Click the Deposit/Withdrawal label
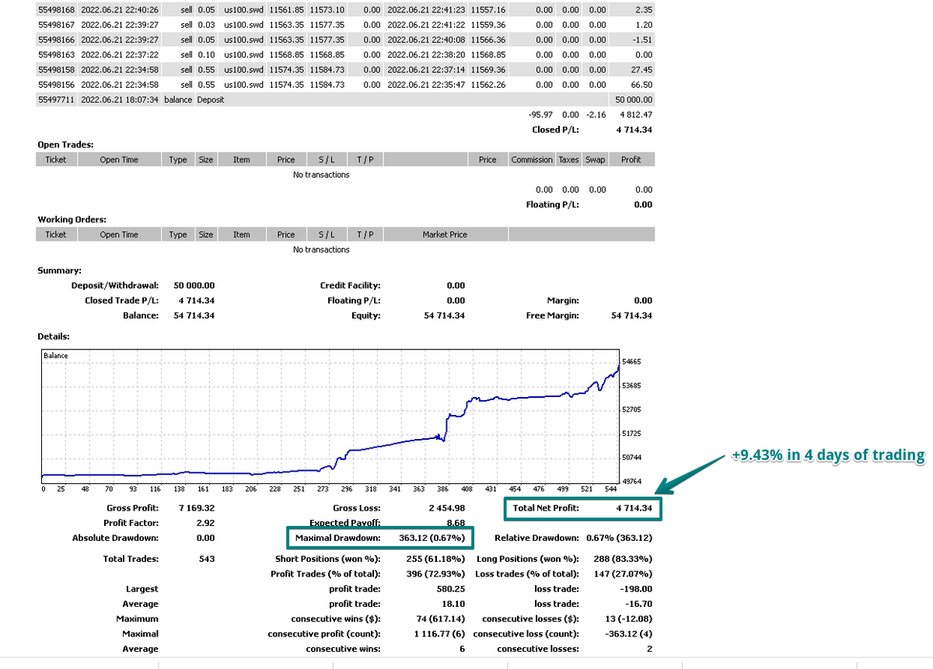The width and height of the screenshot is (933, 669). point(115,285)
